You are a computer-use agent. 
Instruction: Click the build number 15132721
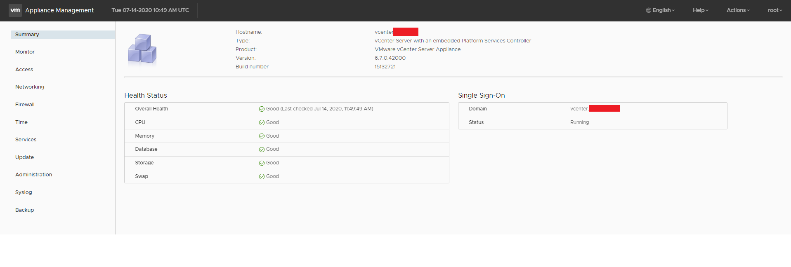(x=385, y=67)
